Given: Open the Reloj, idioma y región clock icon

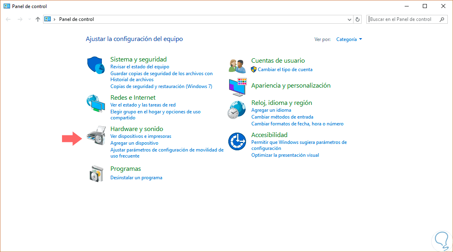Looking at the screenshot, I should [x=237, y=110].
